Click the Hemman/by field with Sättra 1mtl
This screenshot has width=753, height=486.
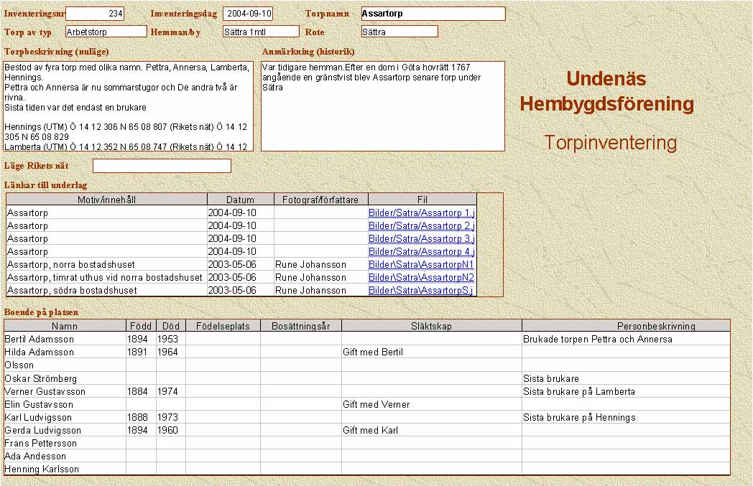click(x=260, y=32)
